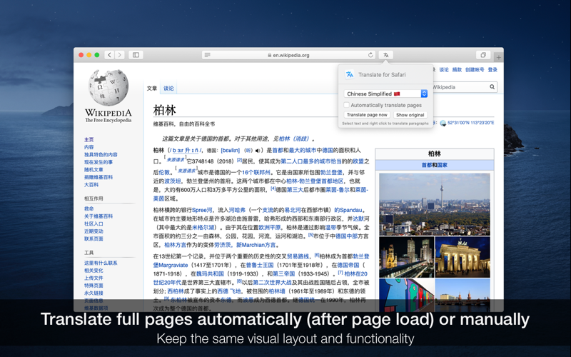Open the Brandenburg Gate night photo
This screenshot has height=357, width=571.
pos(463,257)
